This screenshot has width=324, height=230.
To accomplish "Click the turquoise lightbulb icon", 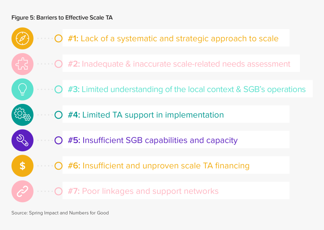I will (22, 89).
